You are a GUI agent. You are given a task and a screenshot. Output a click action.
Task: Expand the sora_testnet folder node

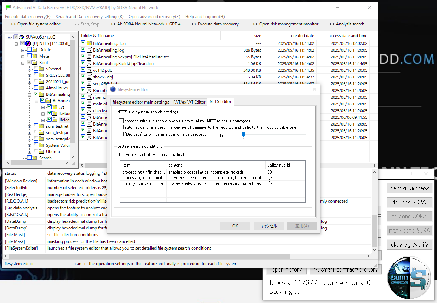point(30,126)
